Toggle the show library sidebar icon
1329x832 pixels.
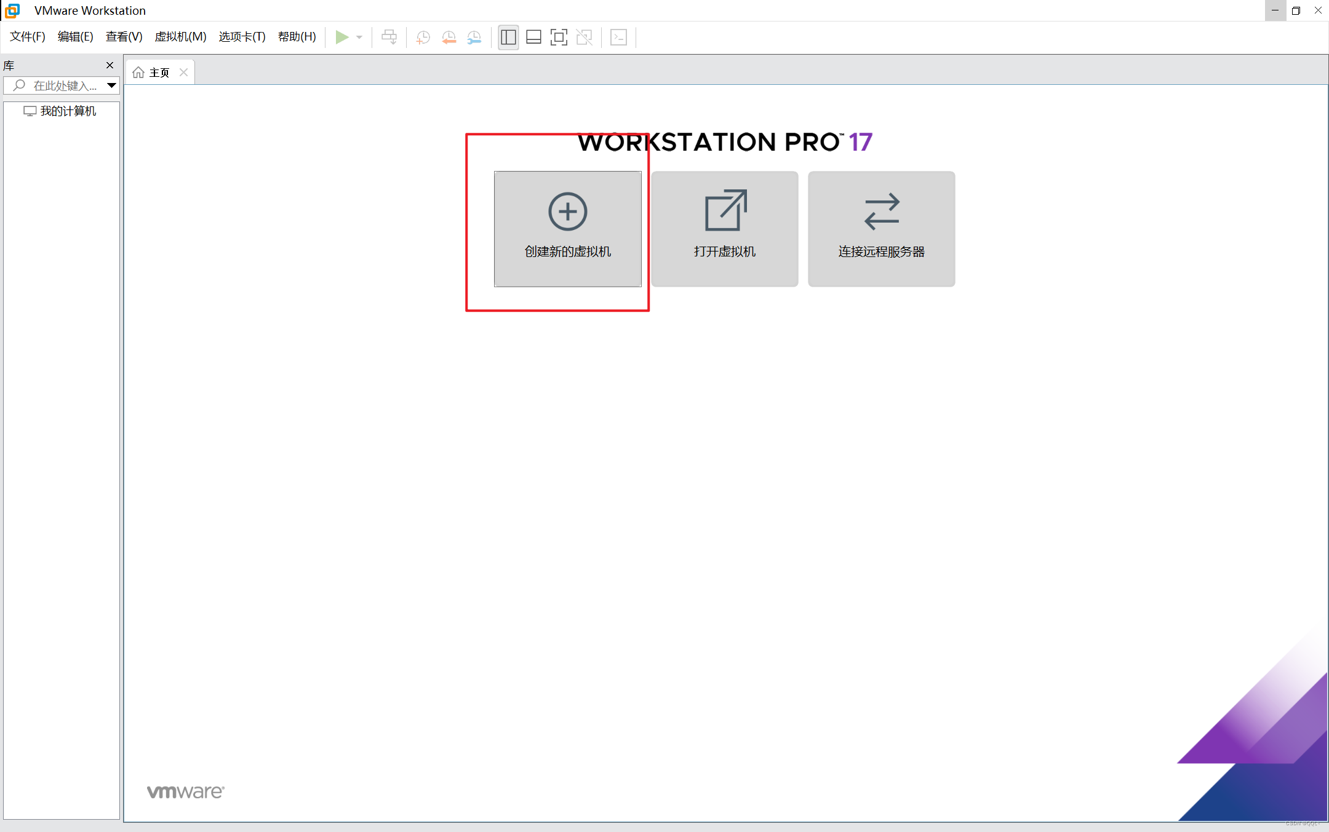(508, 37)
